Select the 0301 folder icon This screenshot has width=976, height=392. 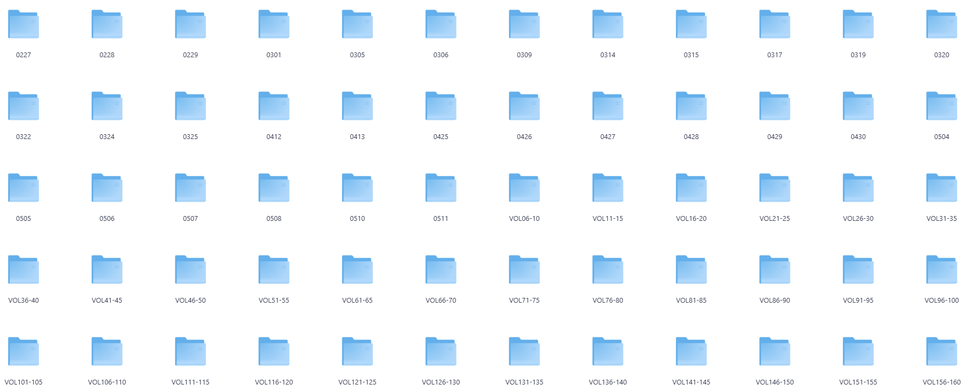pos(274,24)
